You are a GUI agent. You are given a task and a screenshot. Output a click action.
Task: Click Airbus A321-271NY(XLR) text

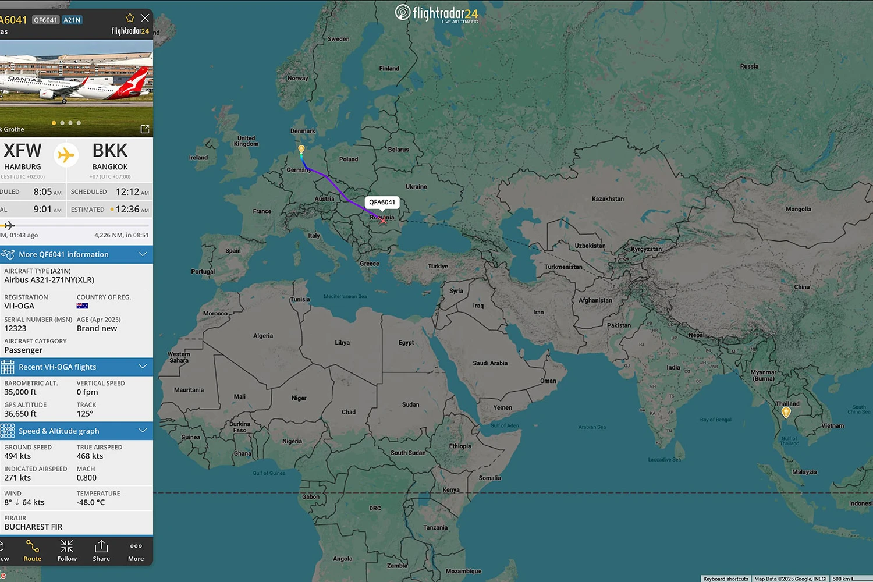point(49,280)
